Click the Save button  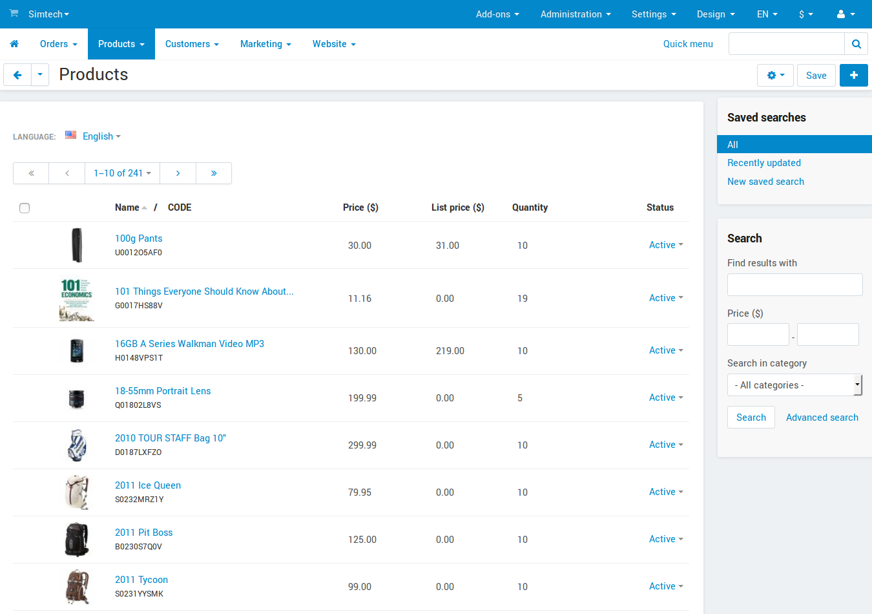[x=816, y=76]
